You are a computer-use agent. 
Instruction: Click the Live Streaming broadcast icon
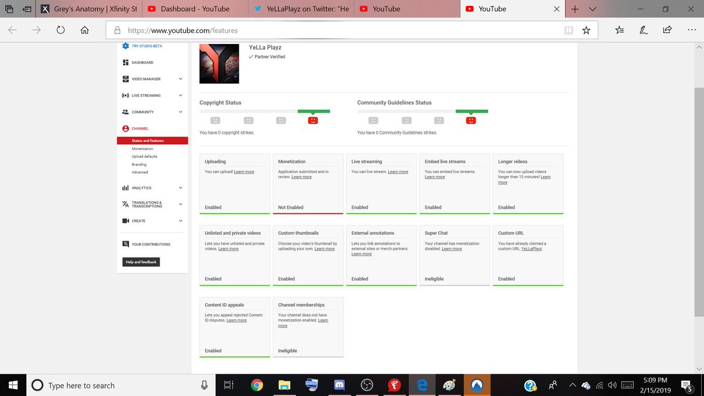[x=126, y=95]
